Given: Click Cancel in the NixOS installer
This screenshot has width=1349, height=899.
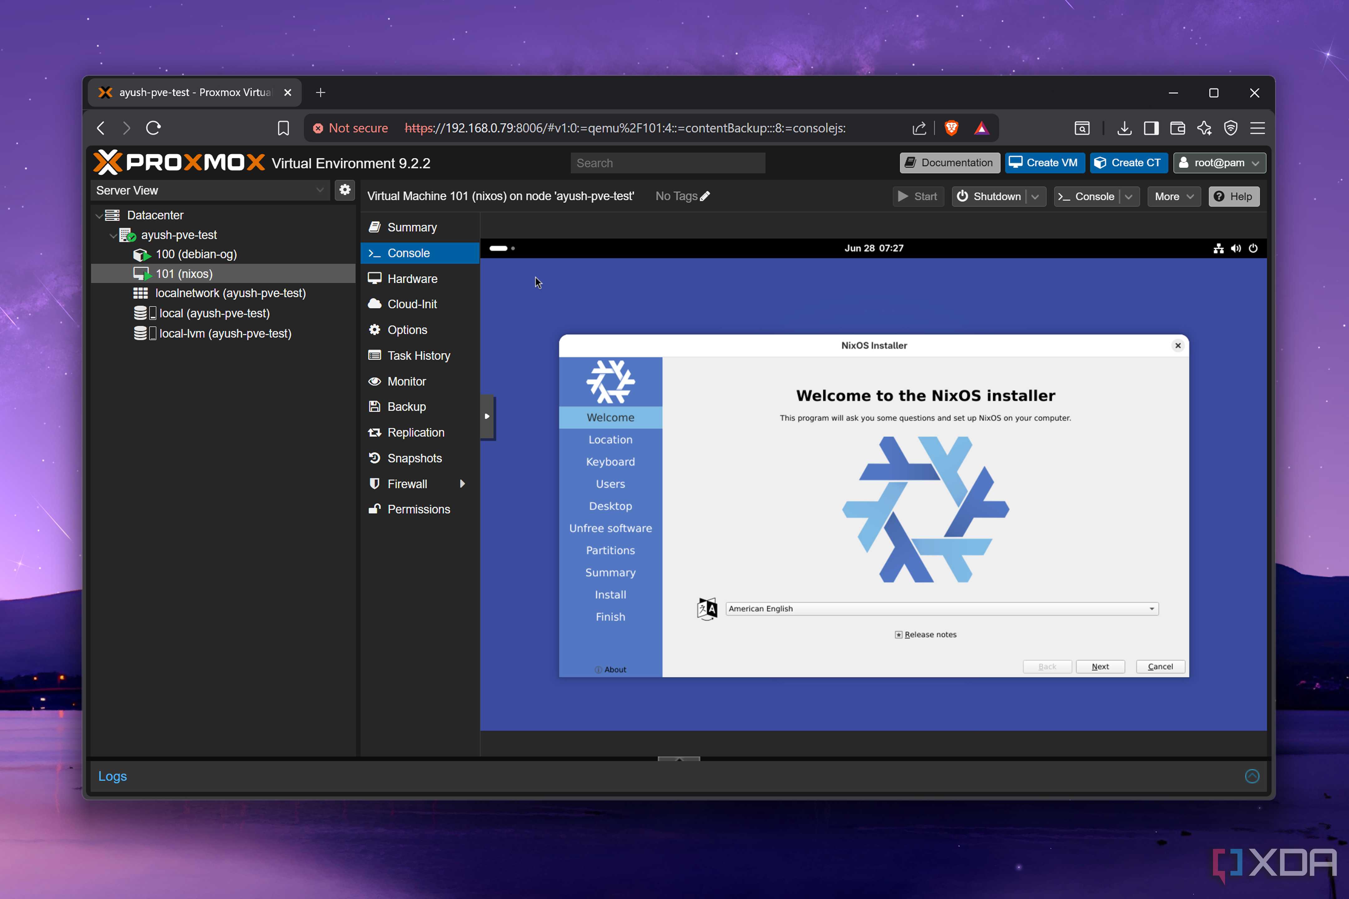Looking at the screenshot, I should (x=1160, y=666).
